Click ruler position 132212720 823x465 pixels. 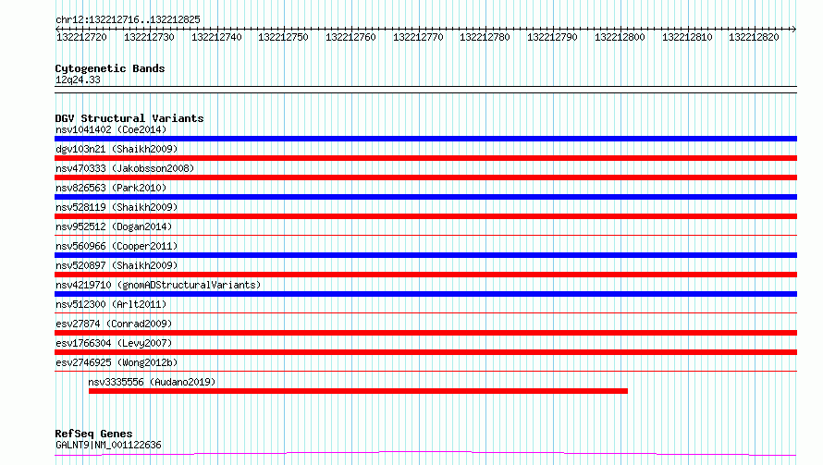(82, 37)
